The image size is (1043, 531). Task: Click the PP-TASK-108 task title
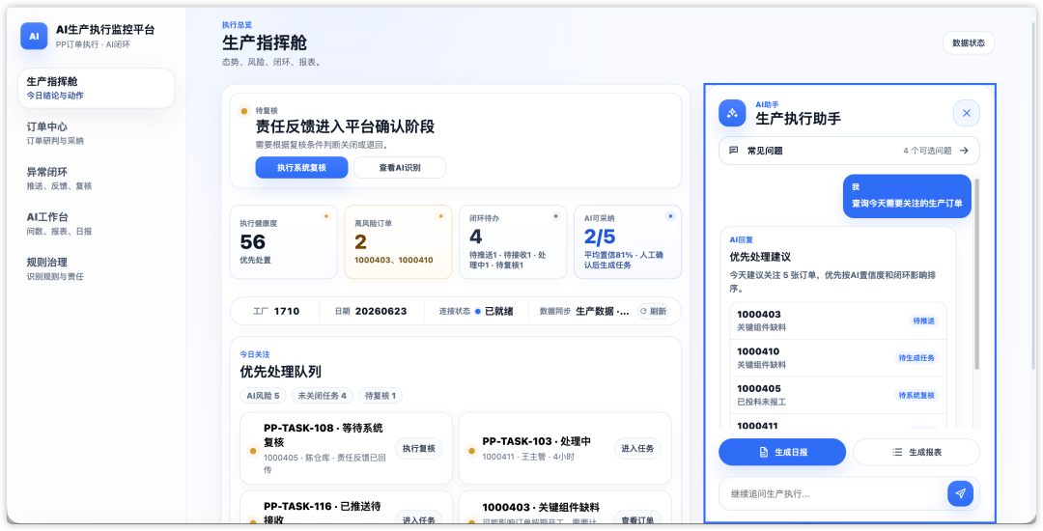[x=324, y=435]
